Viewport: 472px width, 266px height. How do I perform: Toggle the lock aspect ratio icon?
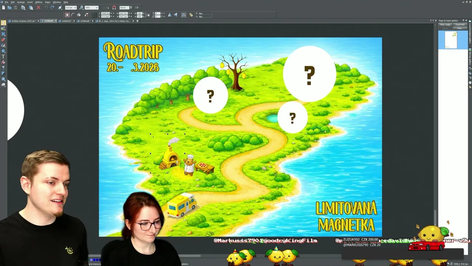click(x=149, y=15)
